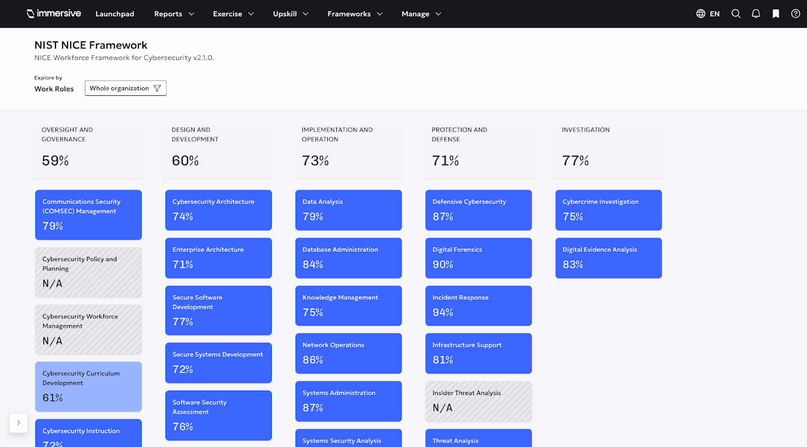Open the Exercise menu
807x447 pixels.
(x=233, y=14)
